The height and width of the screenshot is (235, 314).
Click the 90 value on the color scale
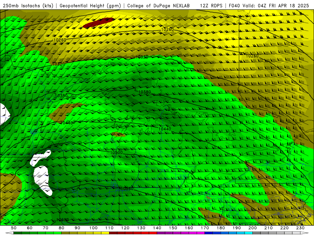[77, 228]
